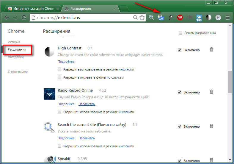Click the scrollbar up arrow
The height and width of the screenshot is (164, 234).
click(x=230, y=26)
